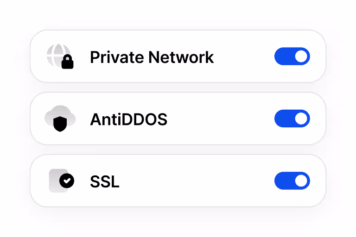Click the Private Network label text

click(x=152, y=57)
